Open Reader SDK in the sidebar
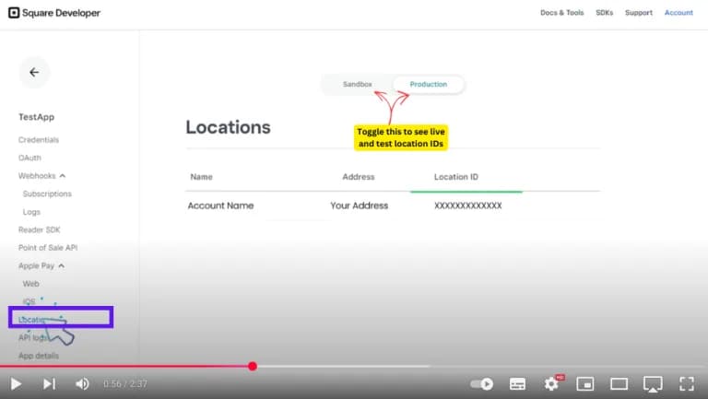This screenshot has height=399, width=708. [40, 229]
